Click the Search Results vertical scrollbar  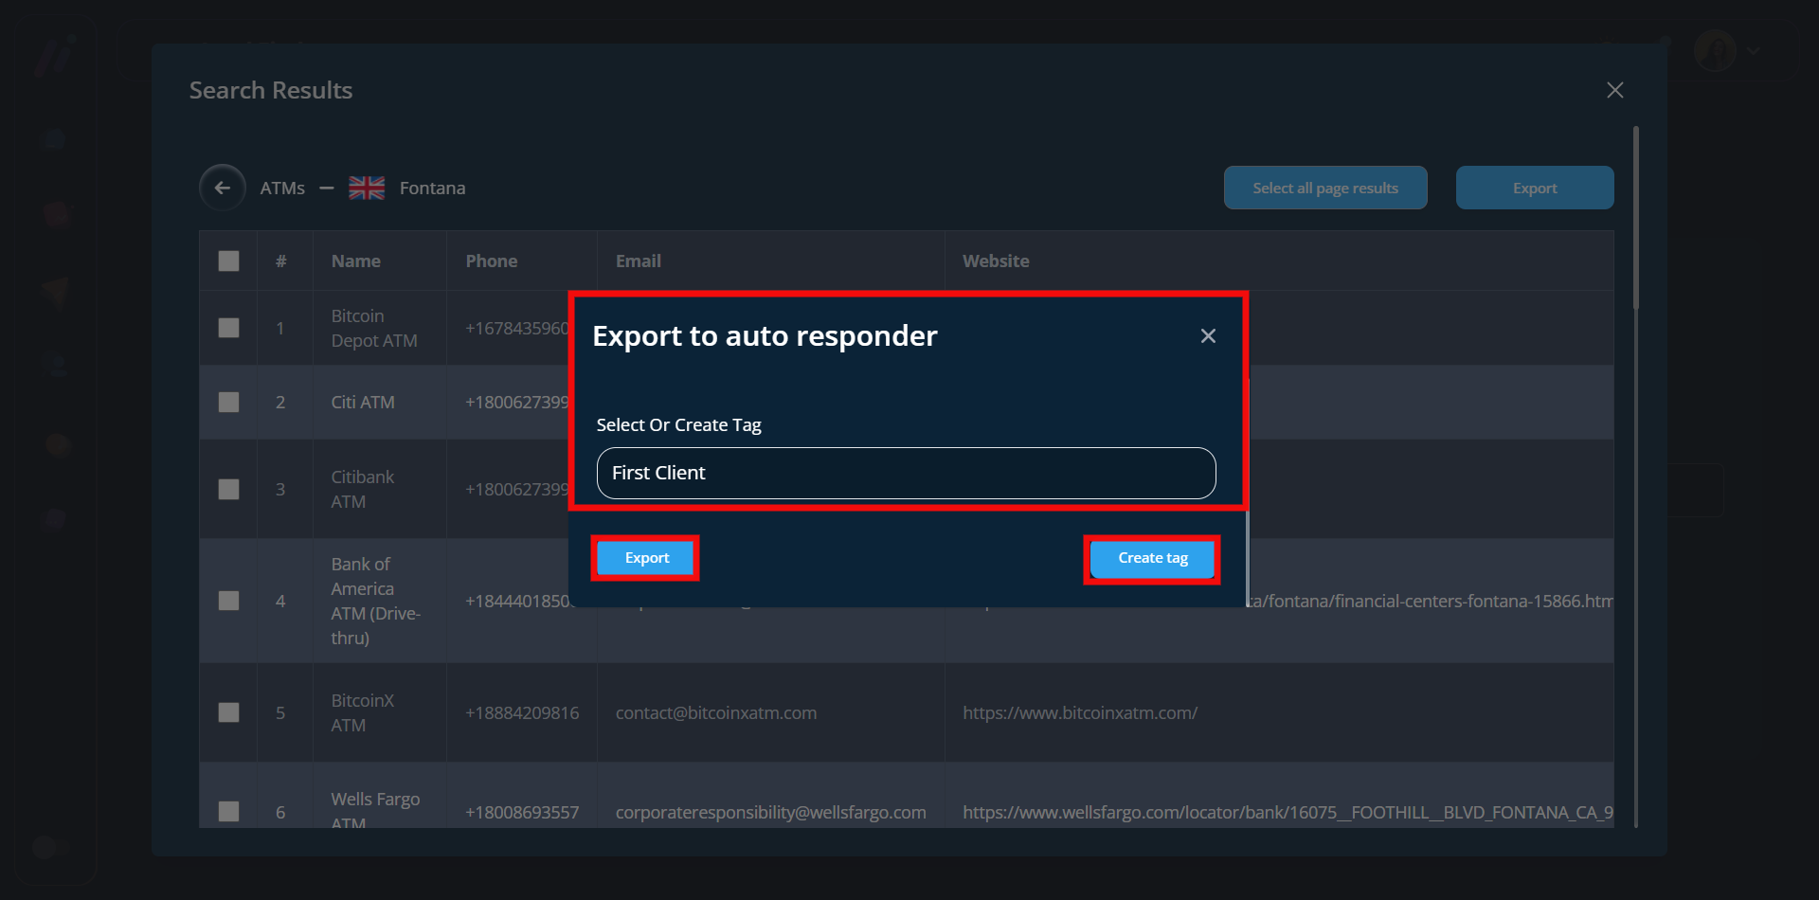tap(1635, 218)
